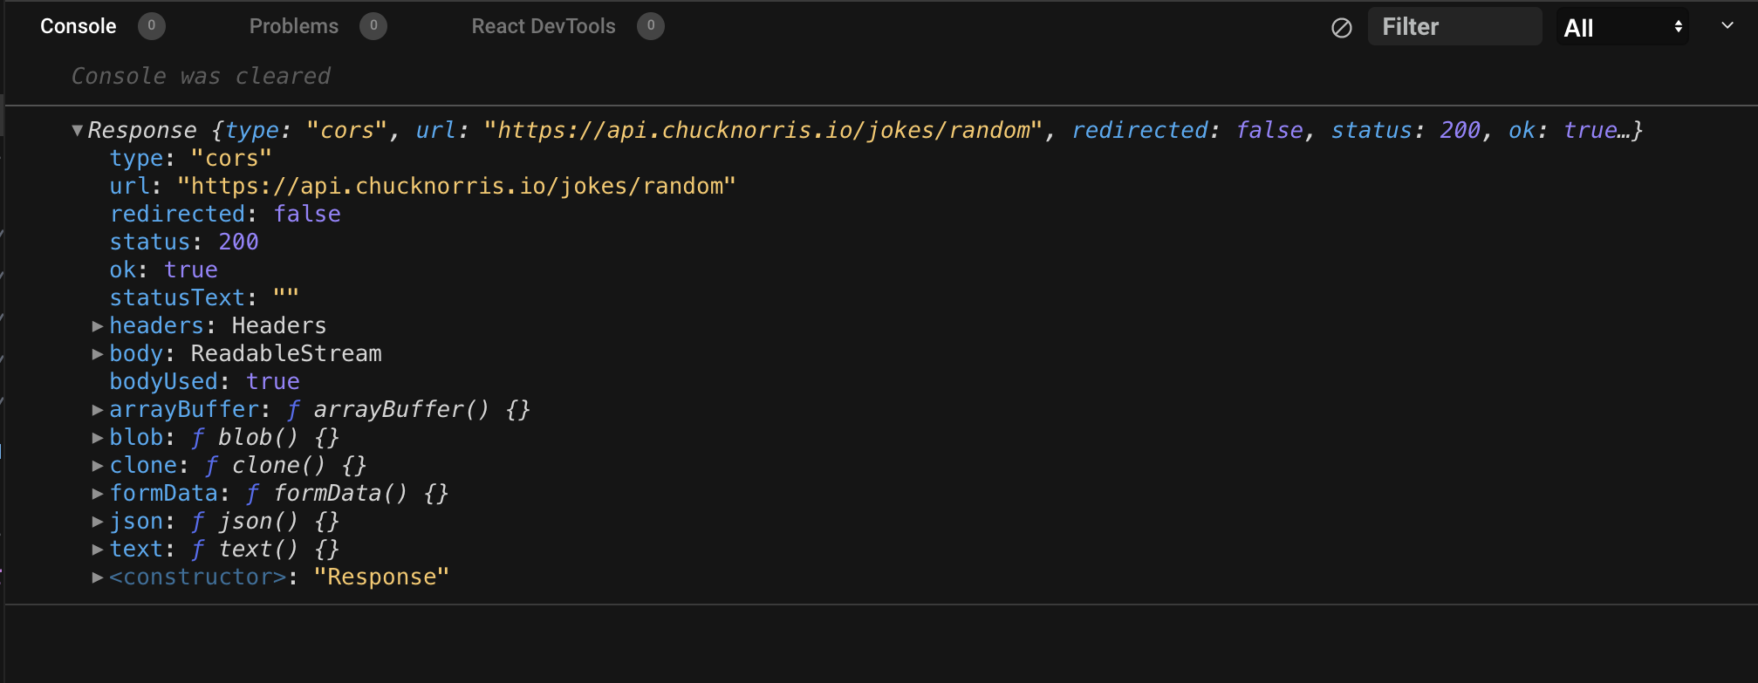Viewport: 1758px width, 683px height.
Task: Expand the arrayBuffer function entry
Action: click(98, 410)
